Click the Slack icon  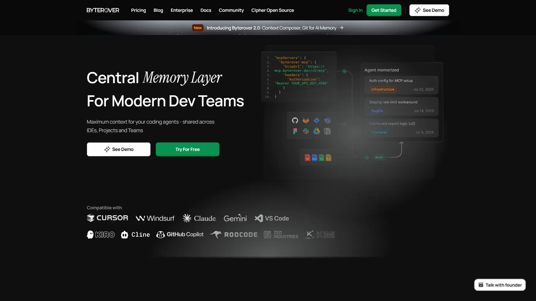(306, 131)
